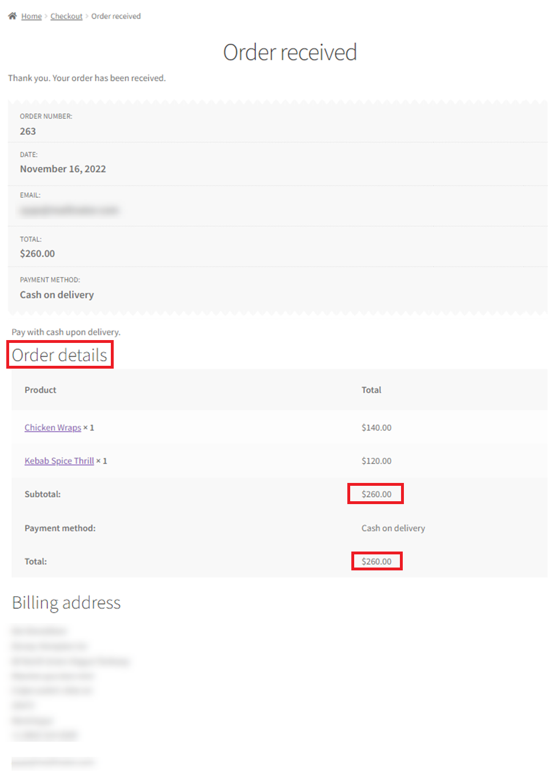Click the date November 16, 2022
Image resolution: width=557 pixels, height=783 pixels.
pos(63,169)
